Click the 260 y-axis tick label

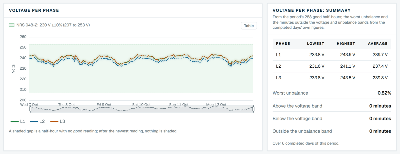pyautogui.click(x=23, y=37)
